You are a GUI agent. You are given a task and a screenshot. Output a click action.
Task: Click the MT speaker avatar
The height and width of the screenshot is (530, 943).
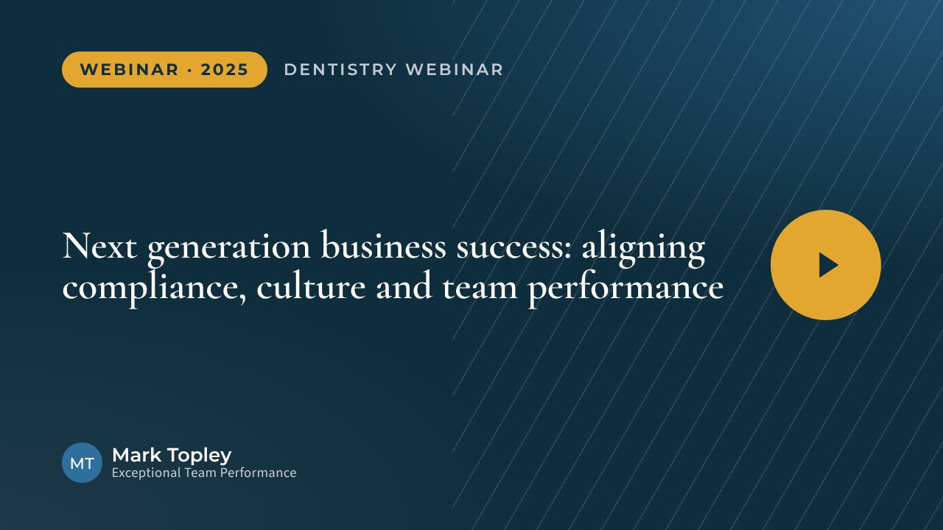point(82,463)
